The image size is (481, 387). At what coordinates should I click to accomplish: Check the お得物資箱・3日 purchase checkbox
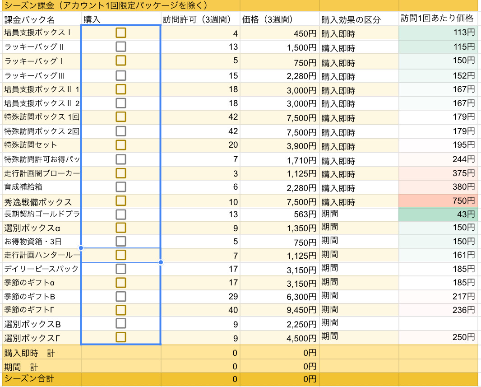click(120, 241)
